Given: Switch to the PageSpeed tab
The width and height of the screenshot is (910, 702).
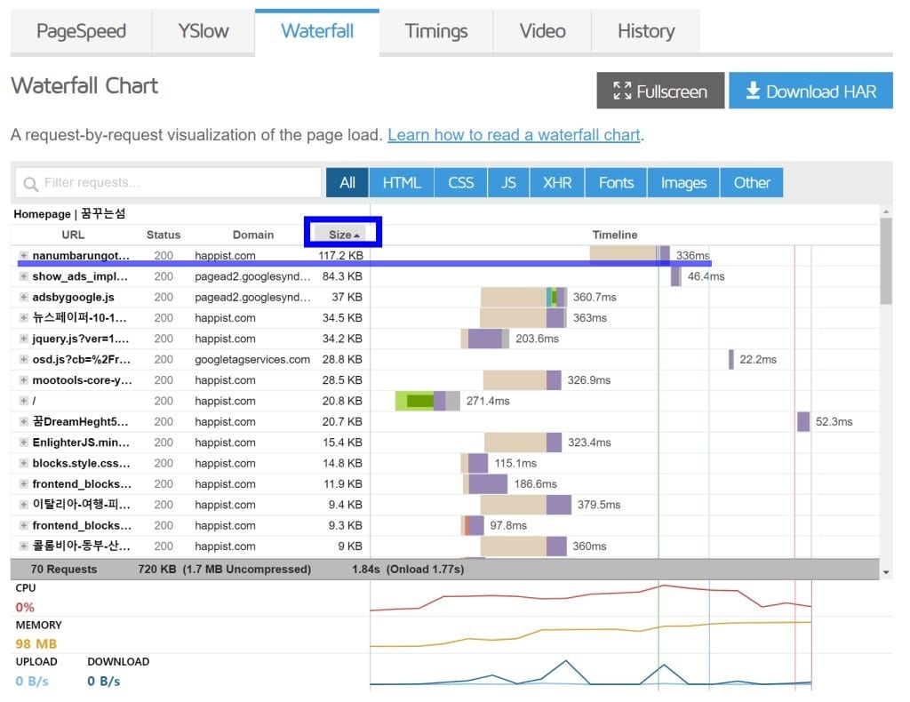Looking at the screenshot, I should 81,31.
